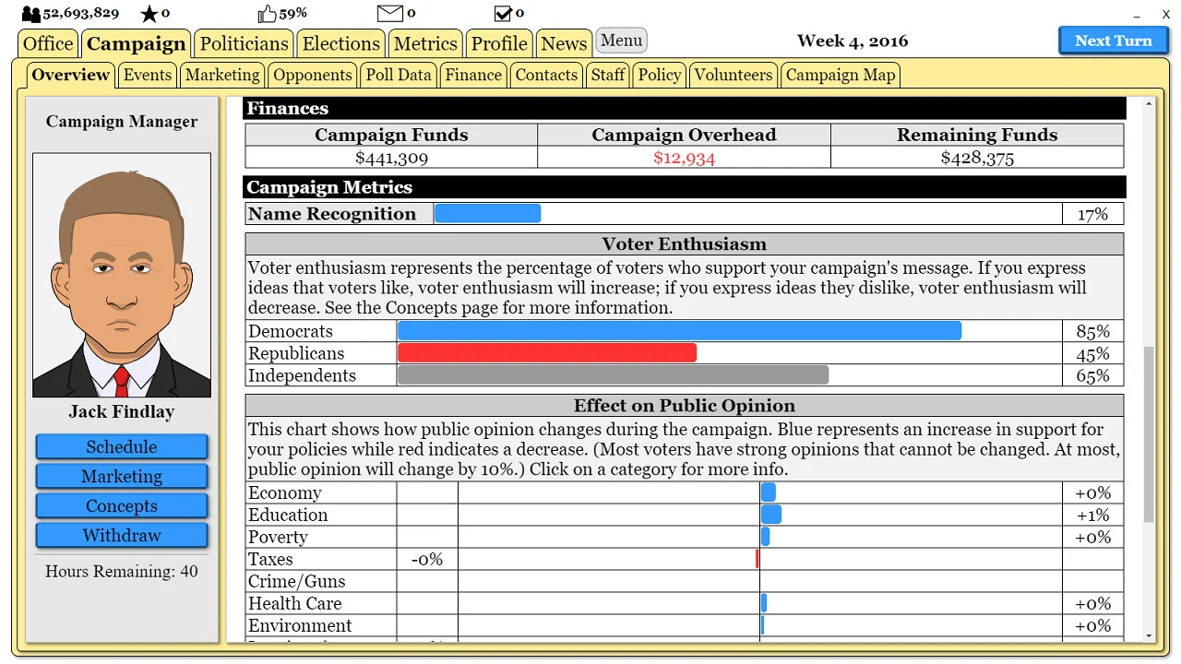Select the star rating icon
The width and height of the screenshot is (1181, 664).
146,13
